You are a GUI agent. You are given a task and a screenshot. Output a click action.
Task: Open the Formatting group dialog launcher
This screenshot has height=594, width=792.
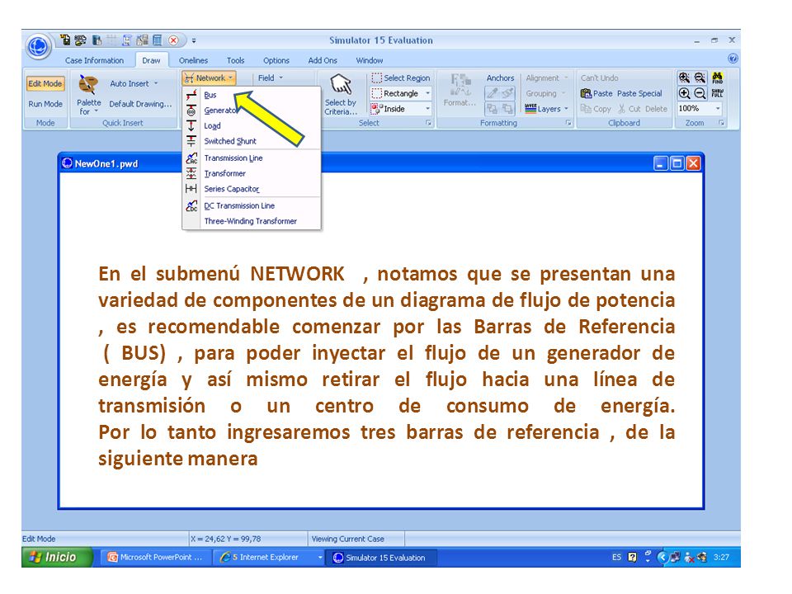point(568,123)
